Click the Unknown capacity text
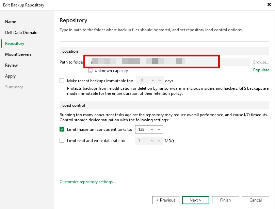 tap(111, 71)
